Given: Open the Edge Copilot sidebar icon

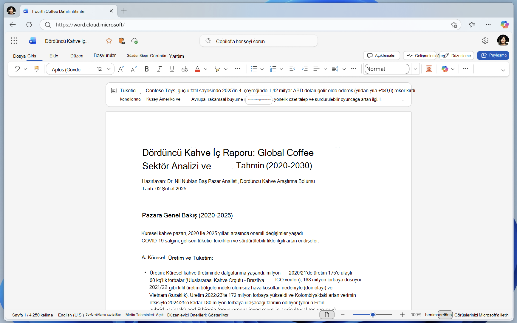Looking at the screenshot, I should pyautogui.click(x=504, y=25).
